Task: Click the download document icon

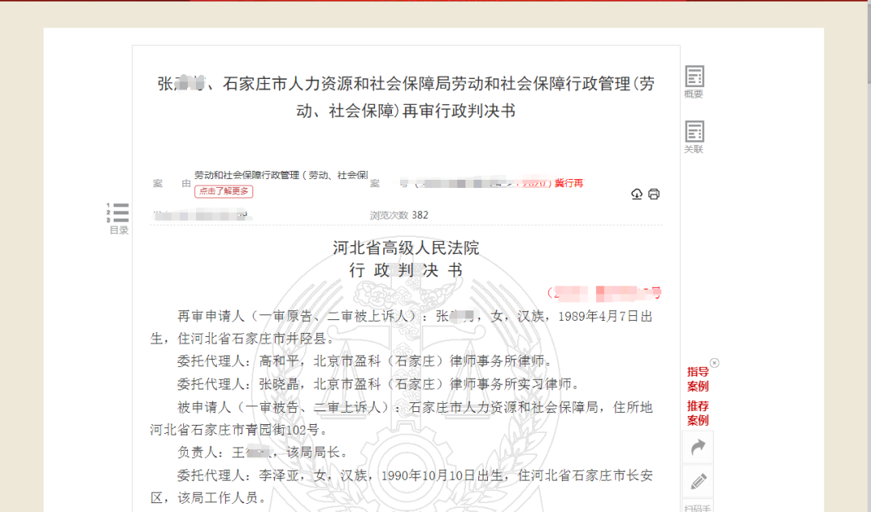Action: click(636, 194)
